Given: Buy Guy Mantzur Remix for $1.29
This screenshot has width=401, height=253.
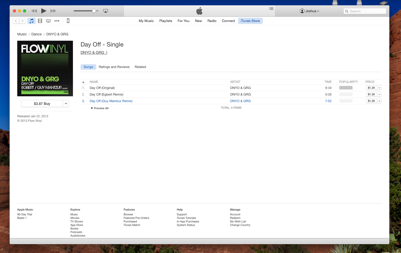Looking at the screenshot, I should tap(371, 101).
